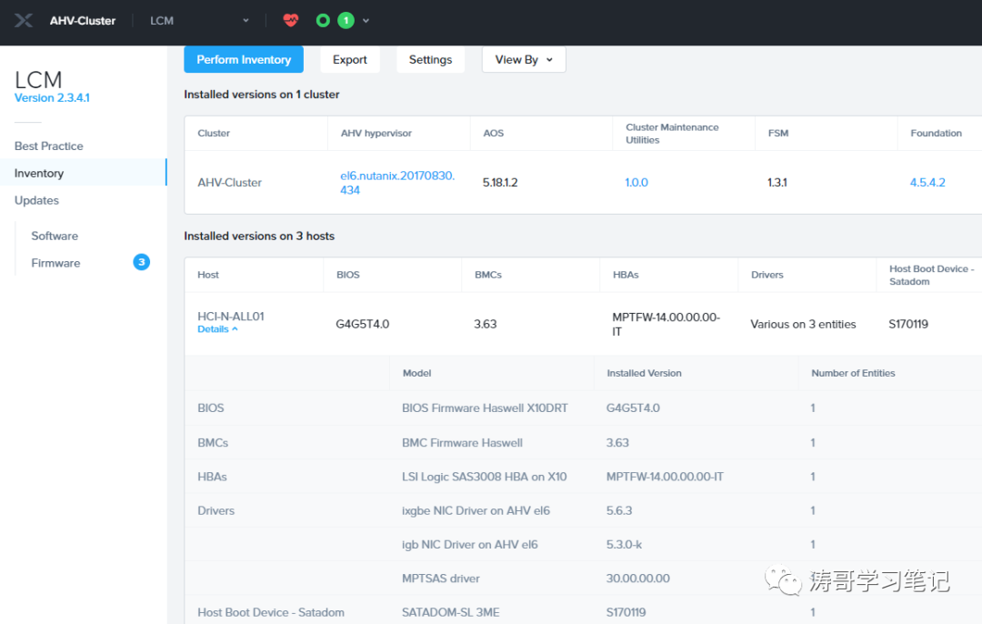Click the Drivers label in details

pyautogui.click(x=215, y=510)
